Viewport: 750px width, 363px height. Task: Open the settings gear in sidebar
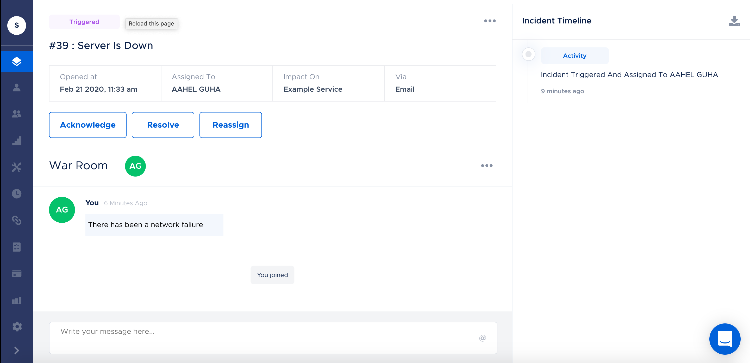pos(17,326)
